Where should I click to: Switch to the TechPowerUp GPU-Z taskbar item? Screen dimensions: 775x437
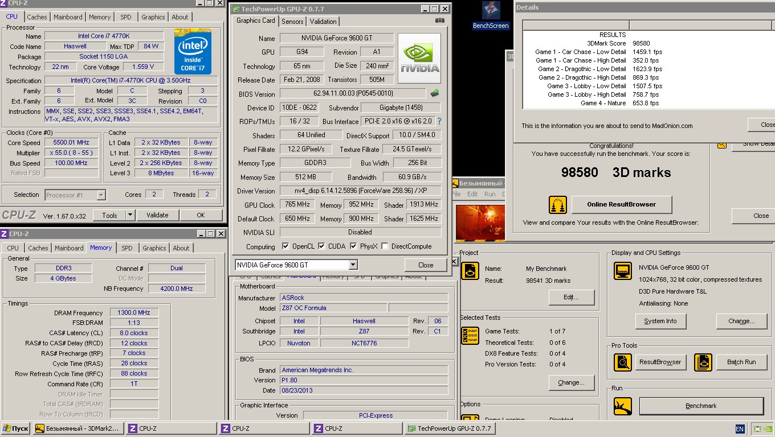(450, 428)
